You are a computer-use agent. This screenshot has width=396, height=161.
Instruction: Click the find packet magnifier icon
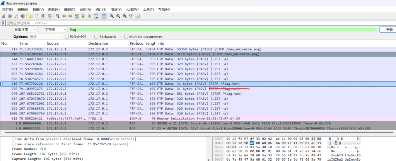57,16
